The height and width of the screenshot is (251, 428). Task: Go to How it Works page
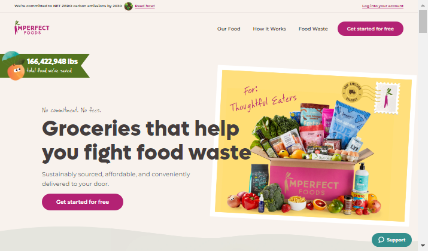(x=269, y=29)
